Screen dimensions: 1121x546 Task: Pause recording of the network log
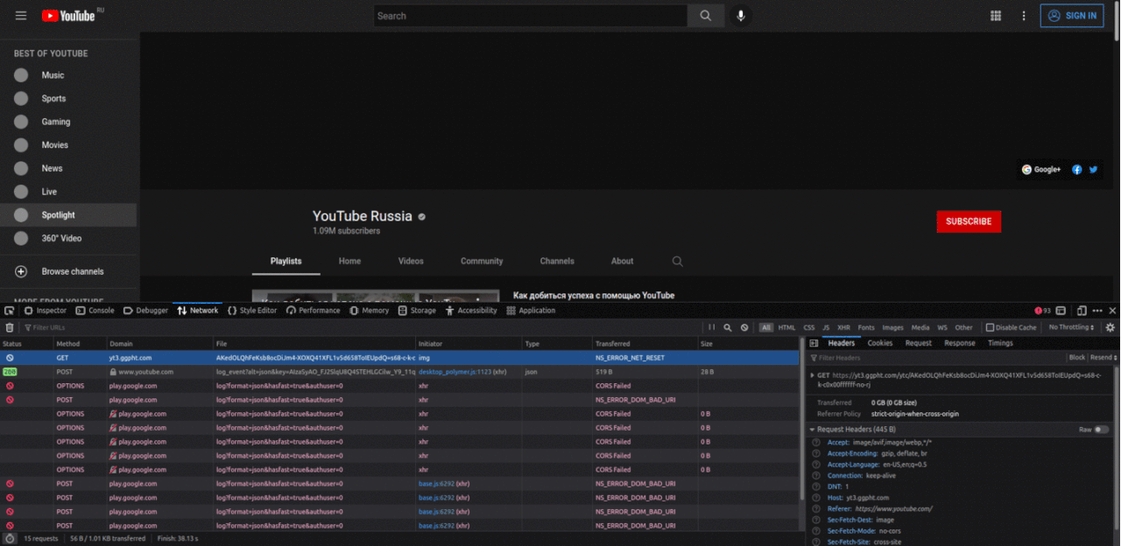(x=712, y=327)
